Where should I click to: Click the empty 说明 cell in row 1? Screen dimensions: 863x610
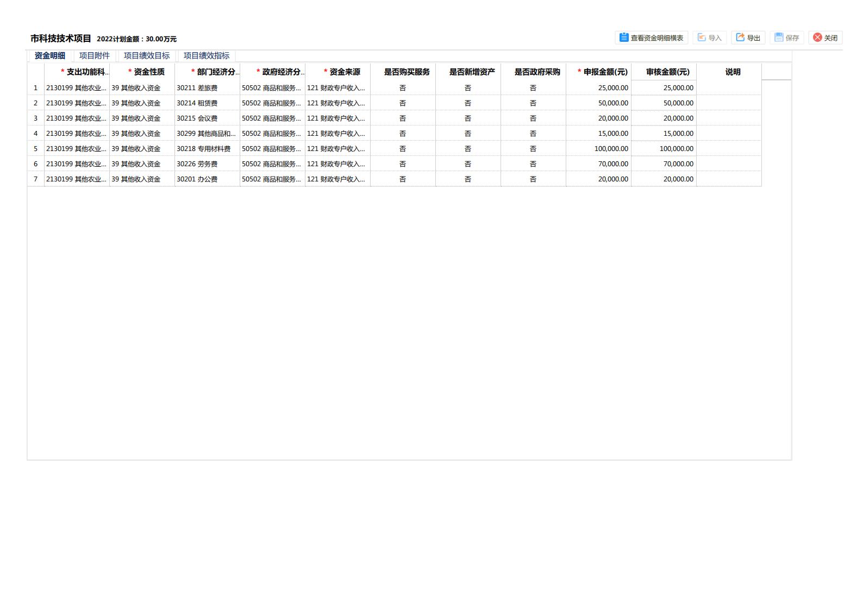tap(729, 87)
